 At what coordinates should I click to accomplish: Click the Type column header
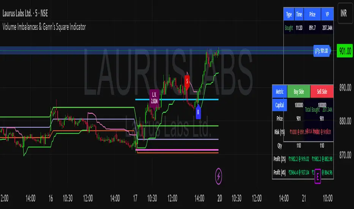coord(289,14)
